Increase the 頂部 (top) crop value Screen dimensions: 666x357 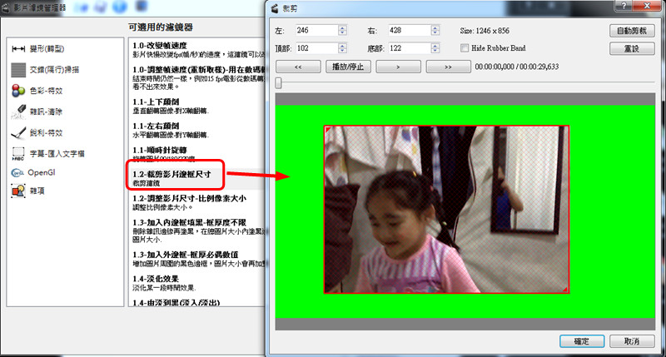[342, 46]
